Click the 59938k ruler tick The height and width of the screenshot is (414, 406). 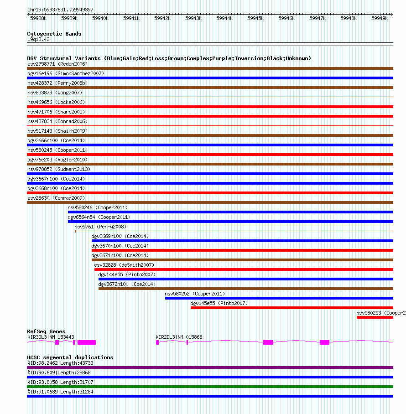click(38, 18)
